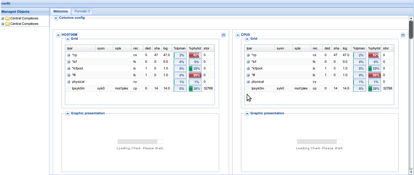Click first Central Complexes folder icon
The width and height of the screenshot is (414, 175).
click(8, 18)
